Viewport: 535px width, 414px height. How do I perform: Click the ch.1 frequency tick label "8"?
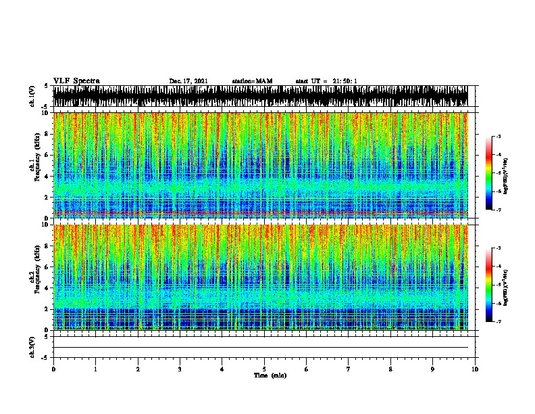pyautogui.click(x=47, y=134)
